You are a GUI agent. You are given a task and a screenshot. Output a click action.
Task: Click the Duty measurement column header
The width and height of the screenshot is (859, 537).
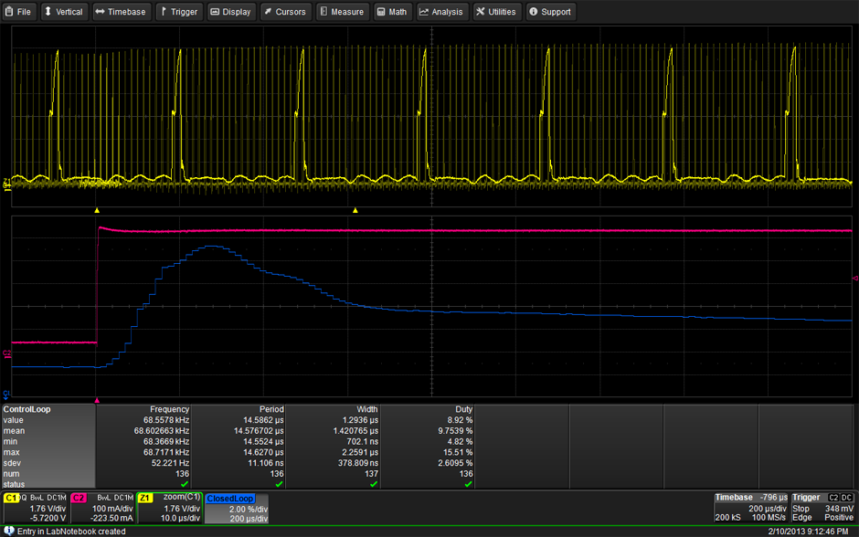pos(463,409)
